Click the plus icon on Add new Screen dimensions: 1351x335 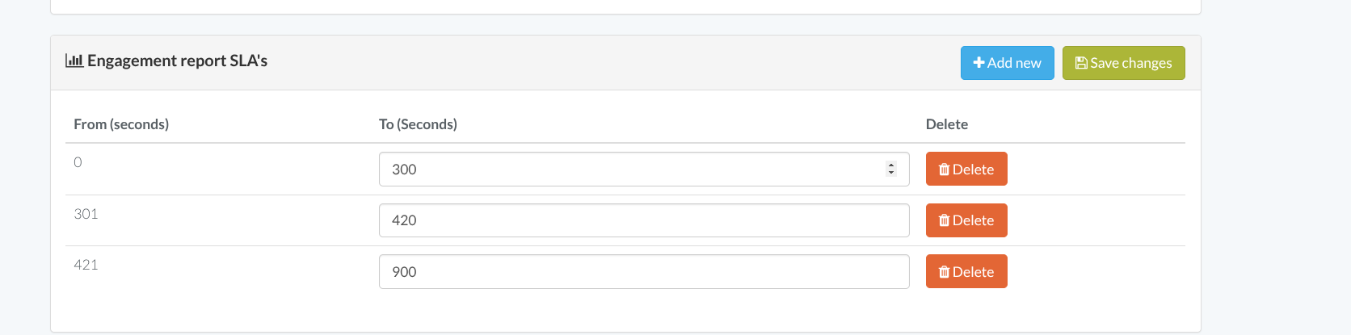pos(979,63)
